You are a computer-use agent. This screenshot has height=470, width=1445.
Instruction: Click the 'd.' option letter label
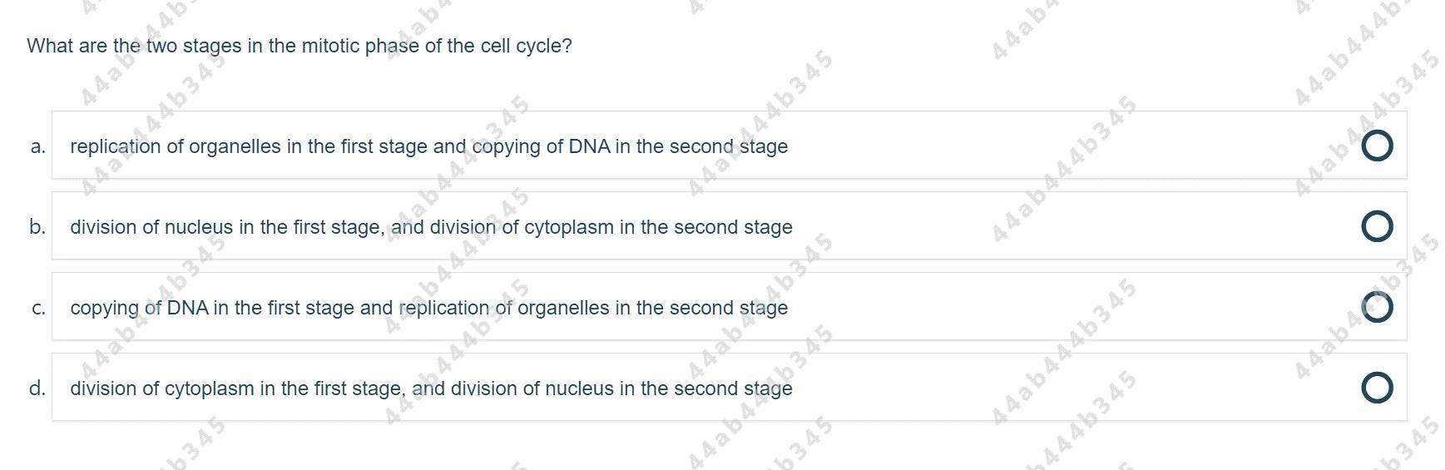tap(37, 388)
